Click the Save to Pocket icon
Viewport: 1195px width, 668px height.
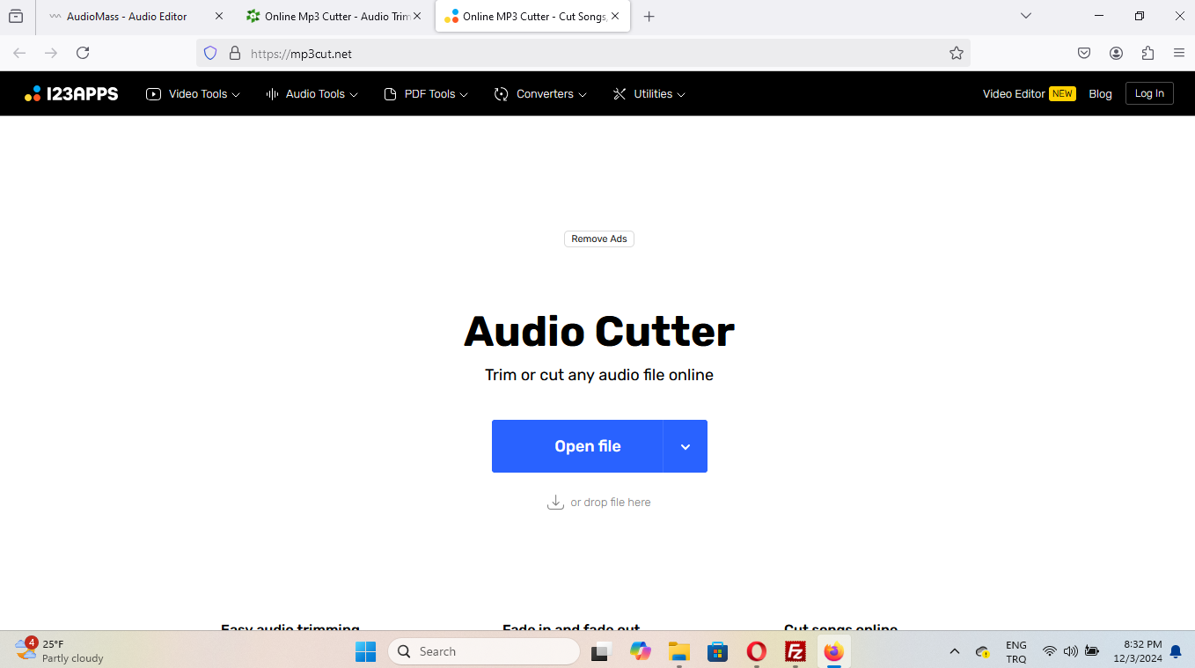[x=1084, y=54]
